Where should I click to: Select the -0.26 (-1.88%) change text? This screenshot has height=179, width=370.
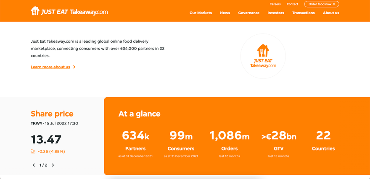click(x=51, y=151)
